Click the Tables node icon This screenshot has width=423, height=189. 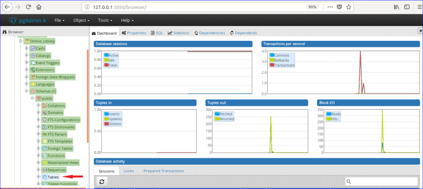[45, 177]
